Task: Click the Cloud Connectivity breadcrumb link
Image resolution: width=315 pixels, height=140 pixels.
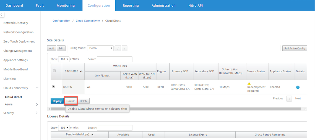Action: click(x=88, y=21)
